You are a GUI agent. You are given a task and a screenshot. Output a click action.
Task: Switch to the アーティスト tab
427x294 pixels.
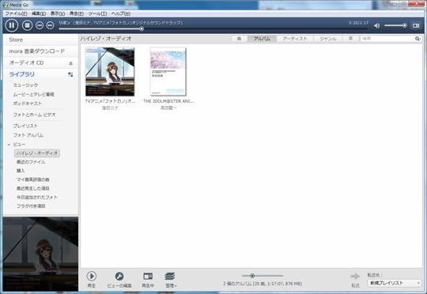point(295,39)
